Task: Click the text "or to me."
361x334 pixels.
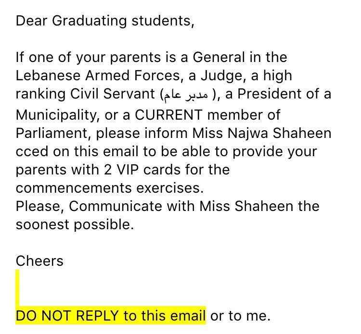Action: [240, 315]
